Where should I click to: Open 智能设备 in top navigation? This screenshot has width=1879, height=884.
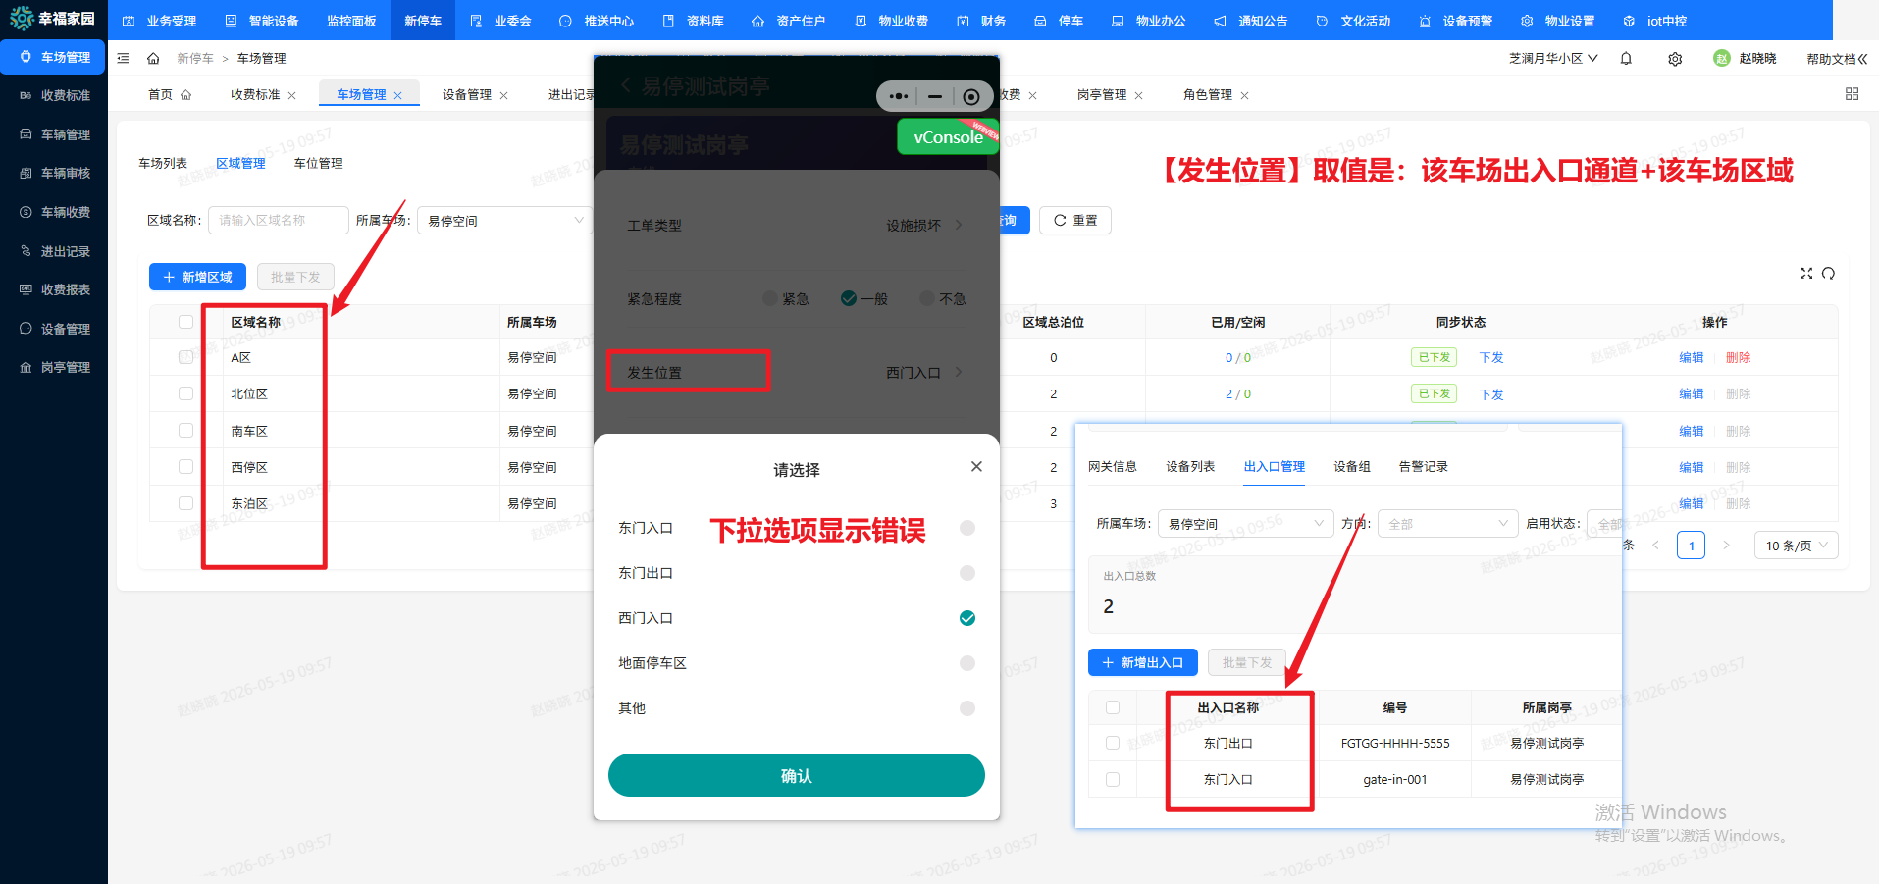tap(262, 21)
